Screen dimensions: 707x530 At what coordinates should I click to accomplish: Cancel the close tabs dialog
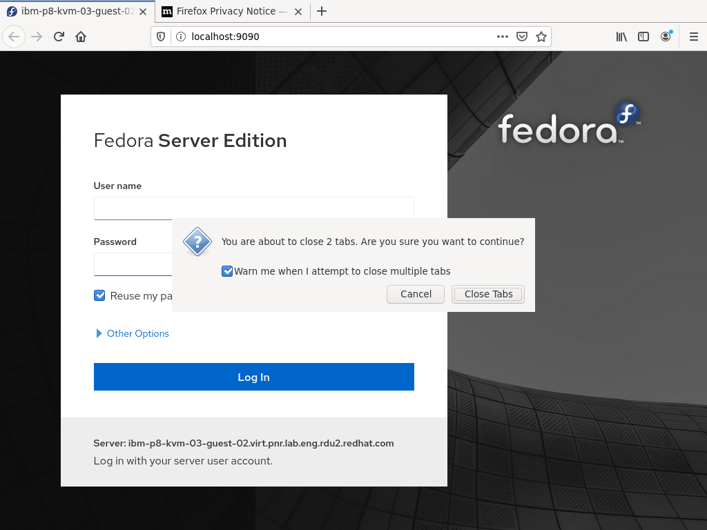(416, 294)
